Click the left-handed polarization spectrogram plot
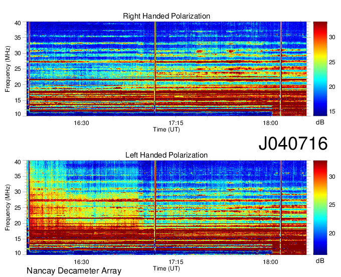The image size is (341, 277). click(166, 208)
